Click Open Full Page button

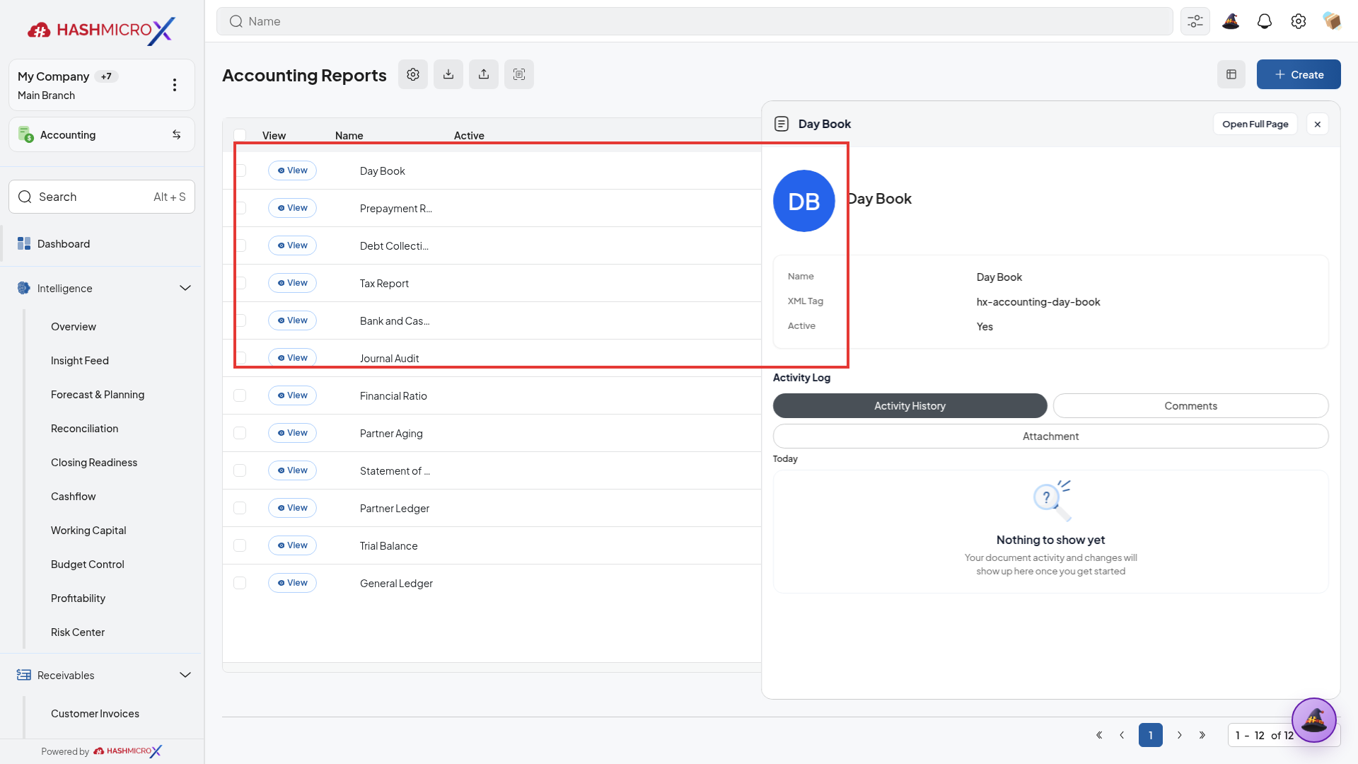tap(1255, 124)
